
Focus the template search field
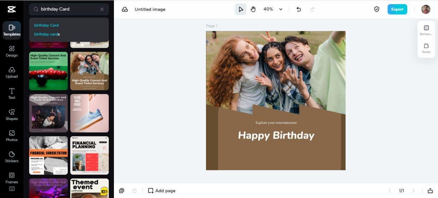tap(69, 9)
